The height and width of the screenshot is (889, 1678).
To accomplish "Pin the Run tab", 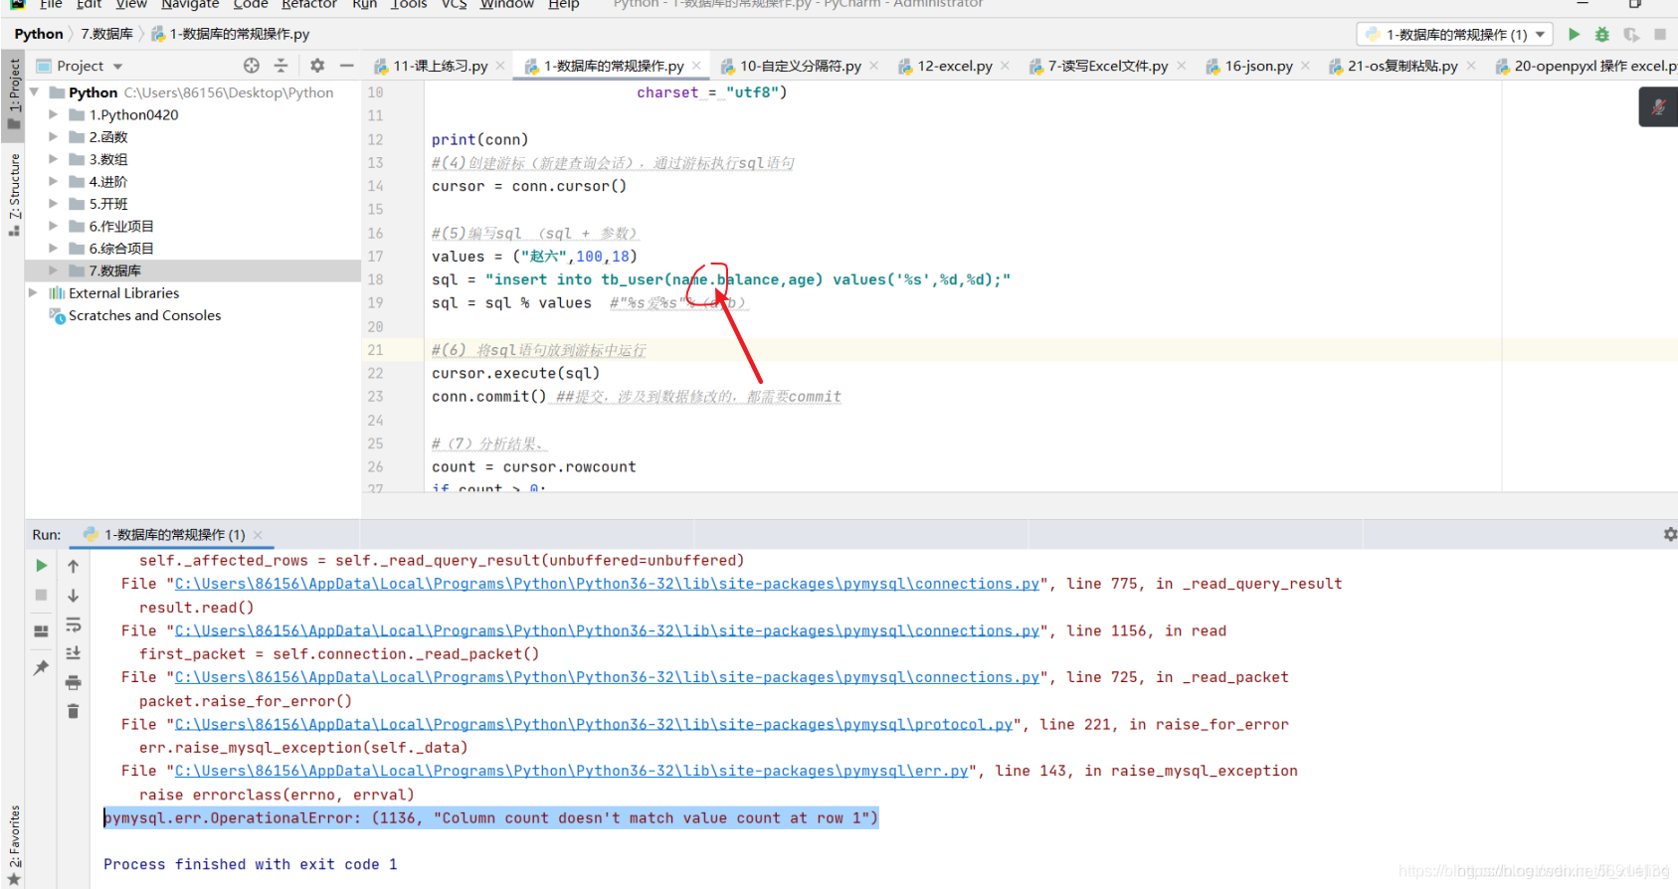I will click(x=41, y=667).
